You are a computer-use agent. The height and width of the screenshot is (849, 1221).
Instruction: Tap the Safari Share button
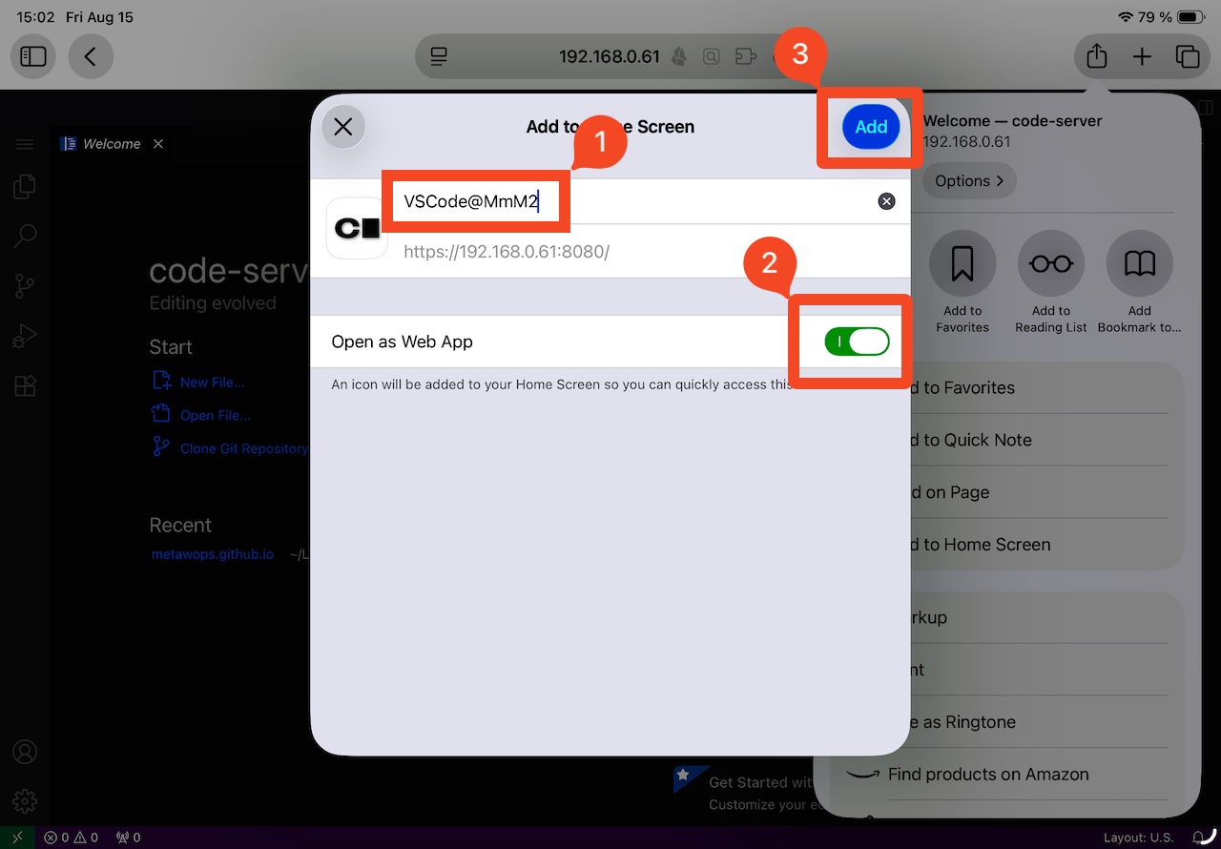coord(1097,56)
